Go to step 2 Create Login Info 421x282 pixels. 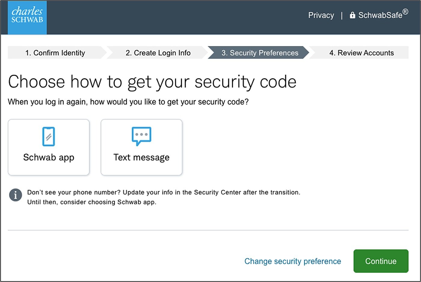(x=158, y=53)
